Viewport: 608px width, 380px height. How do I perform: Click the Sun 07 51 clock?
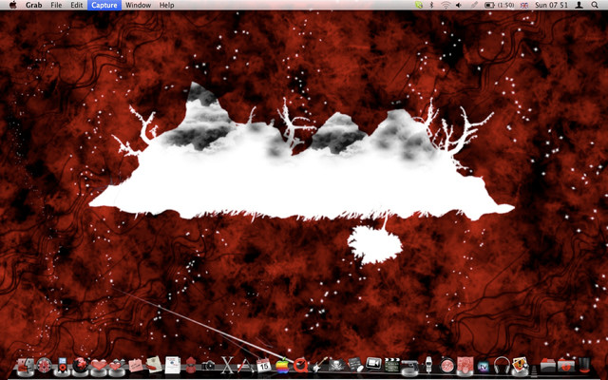[x=551, y=5]
